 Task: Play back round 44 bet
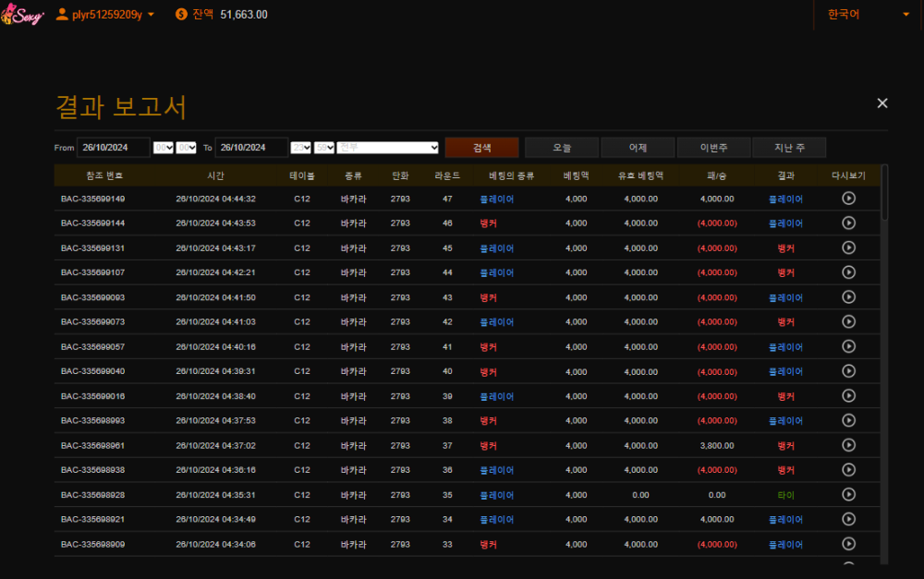click(x=848, y=272)
